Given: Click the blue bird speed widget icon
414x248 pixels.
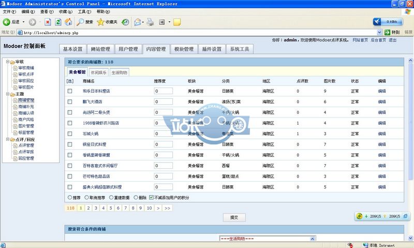Looking at the screenshot, I should (377, 21).
